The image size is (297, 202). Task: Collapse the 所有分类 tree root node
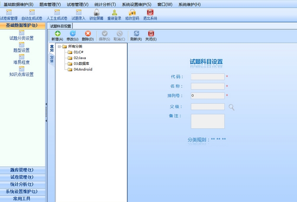tap(59, 47)
